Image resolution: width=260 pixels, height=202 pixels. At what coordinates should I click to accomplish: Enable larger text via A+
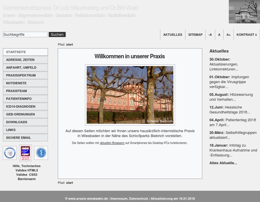coord(229,35)
